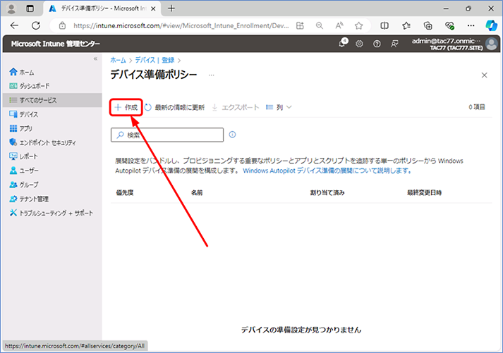This screenshot has width=503, height=353.
Task: Open Troubleshooting + Support sidebar item
Action: 51,213
